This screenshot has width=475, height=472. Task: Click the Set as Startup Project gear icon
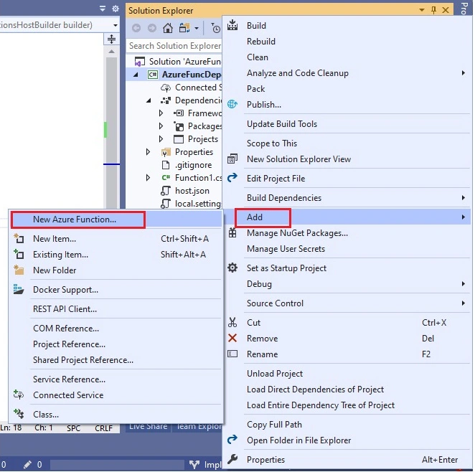[x=232, y=268]
